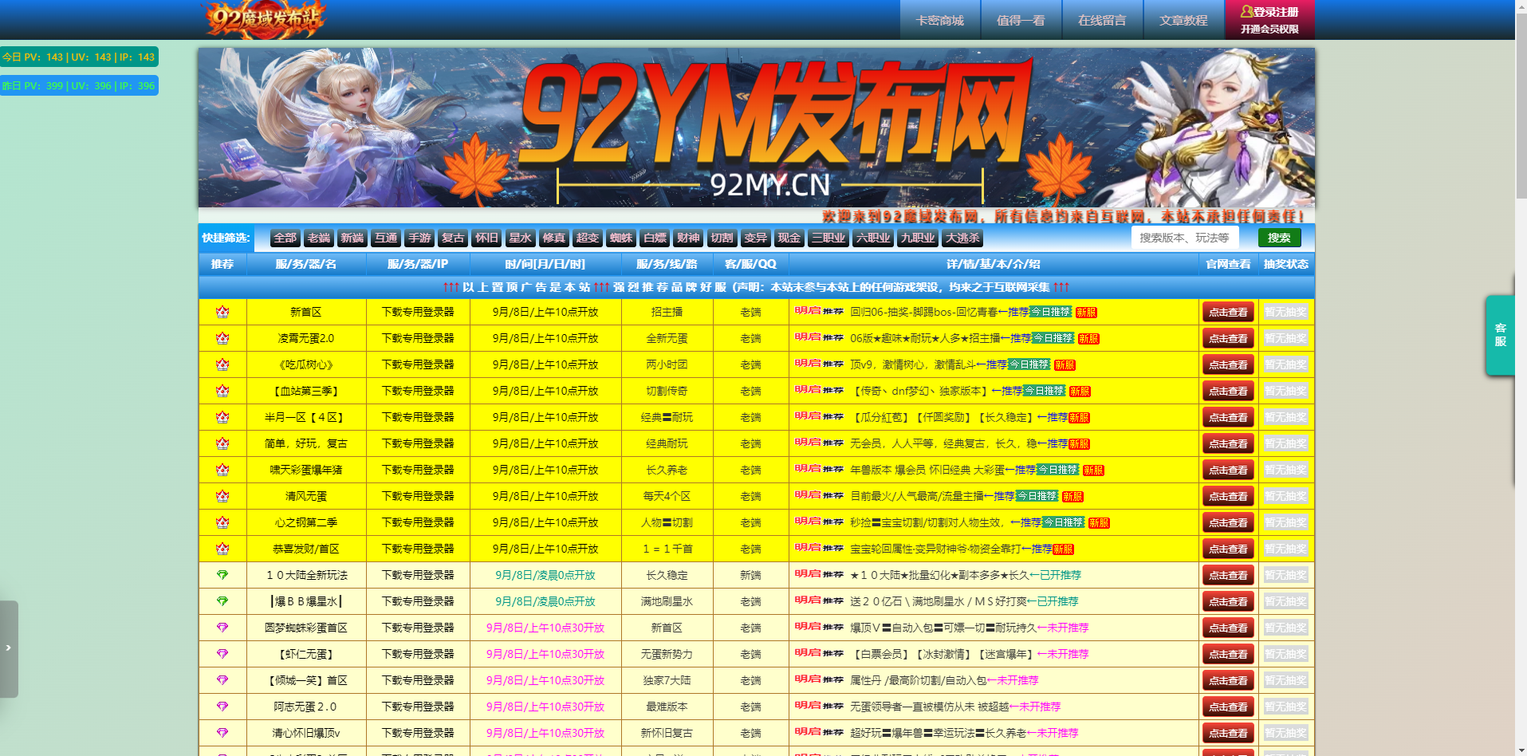The height and width of the screenshot is (756, 1527).
Task: Click the crown icon beside 凌霄无蛋2.0
Action: click(222, 338)
